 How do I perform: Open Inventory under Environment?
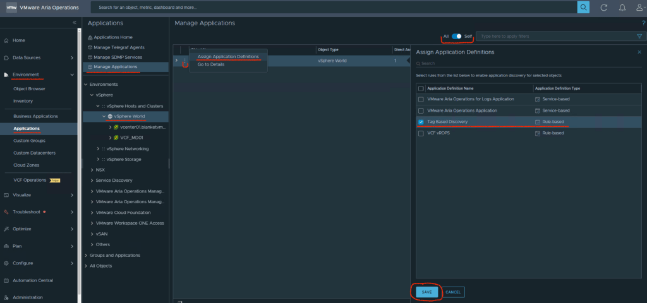click(23, 101)
